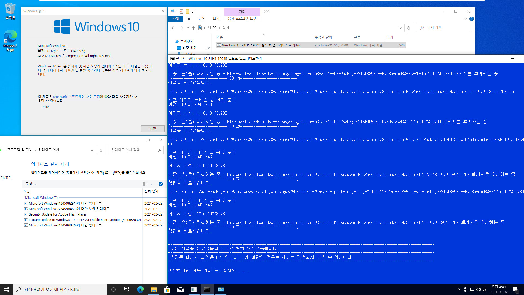The width and height of the screenshot is (524, 295).
Task: Go forward in File Explorer
Action: pos(181,28)
